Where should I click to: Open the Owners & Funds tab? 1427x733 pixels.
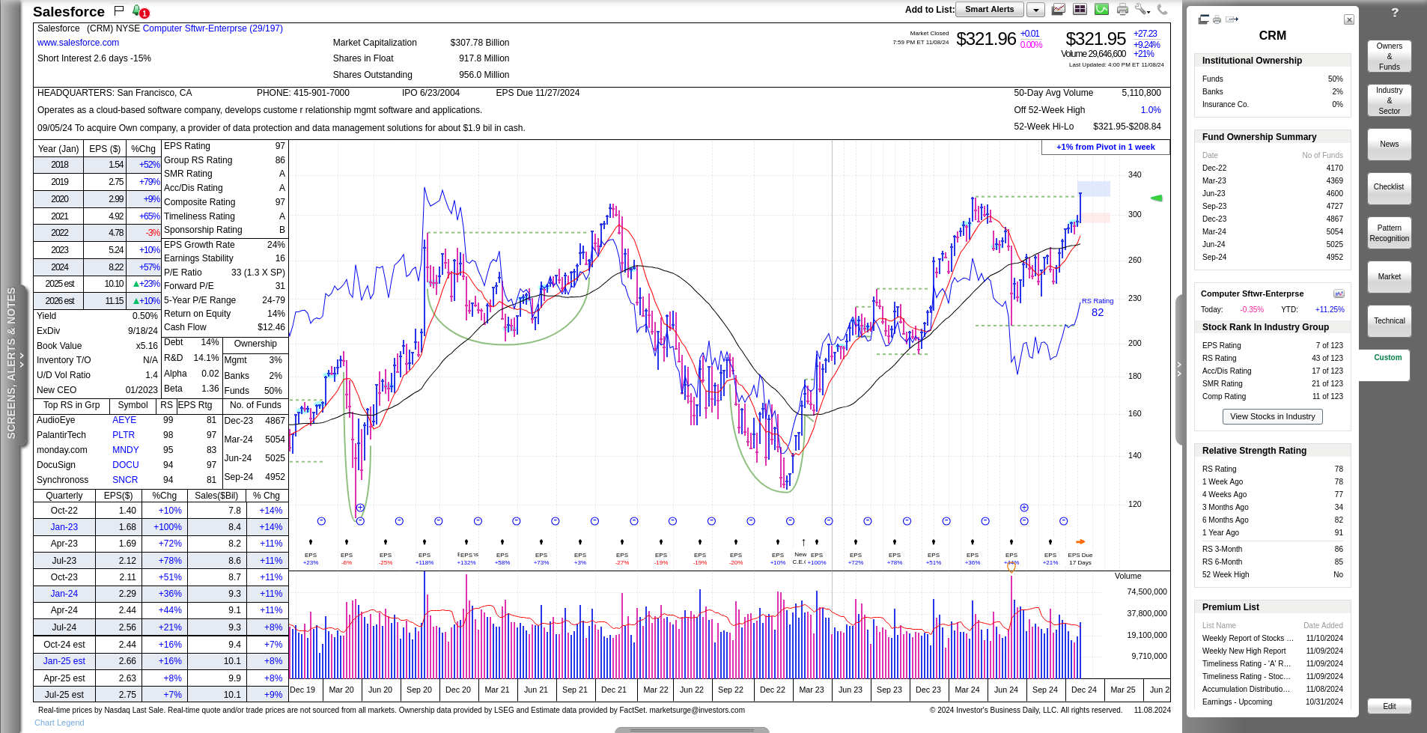click(1389, 56)
